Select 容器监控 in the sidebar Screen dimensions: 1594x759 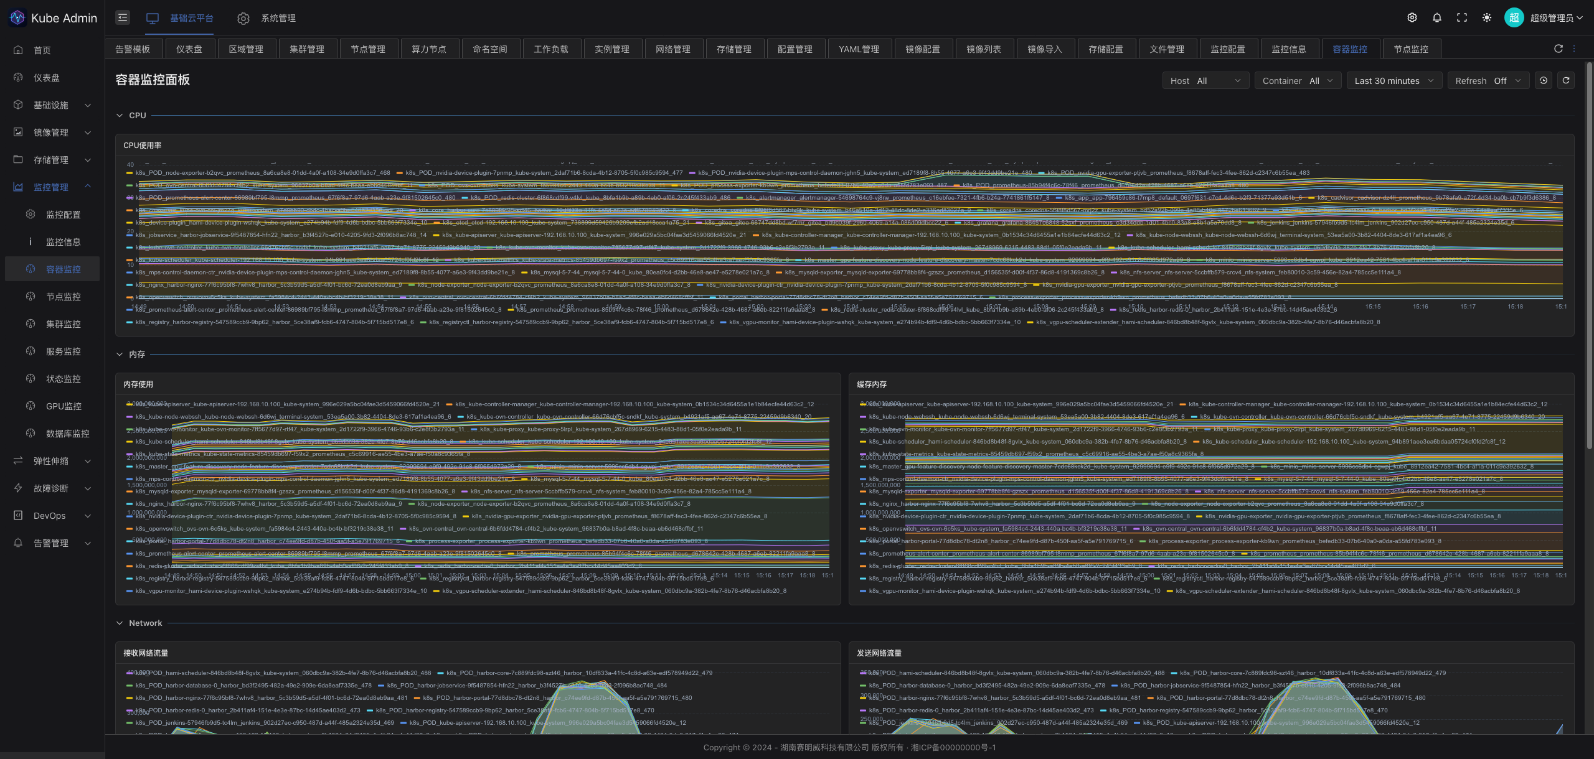click(52, 269)
